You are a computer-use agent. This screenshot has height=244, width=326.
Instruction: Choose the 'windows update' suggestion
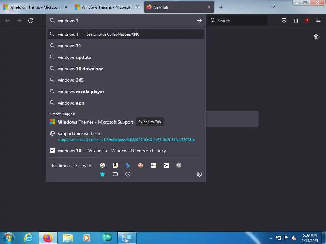click(x=125, y=57)
